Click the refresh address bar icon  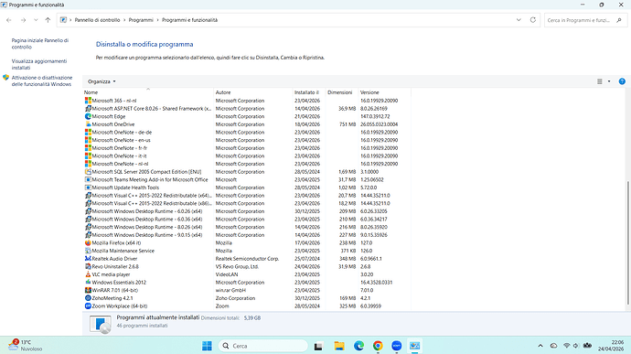point(533,20)
